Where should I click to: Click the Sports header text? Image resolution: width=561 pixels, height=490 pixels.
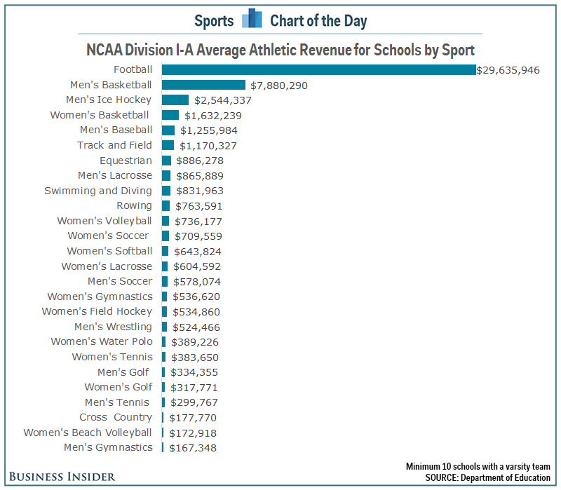214,20
